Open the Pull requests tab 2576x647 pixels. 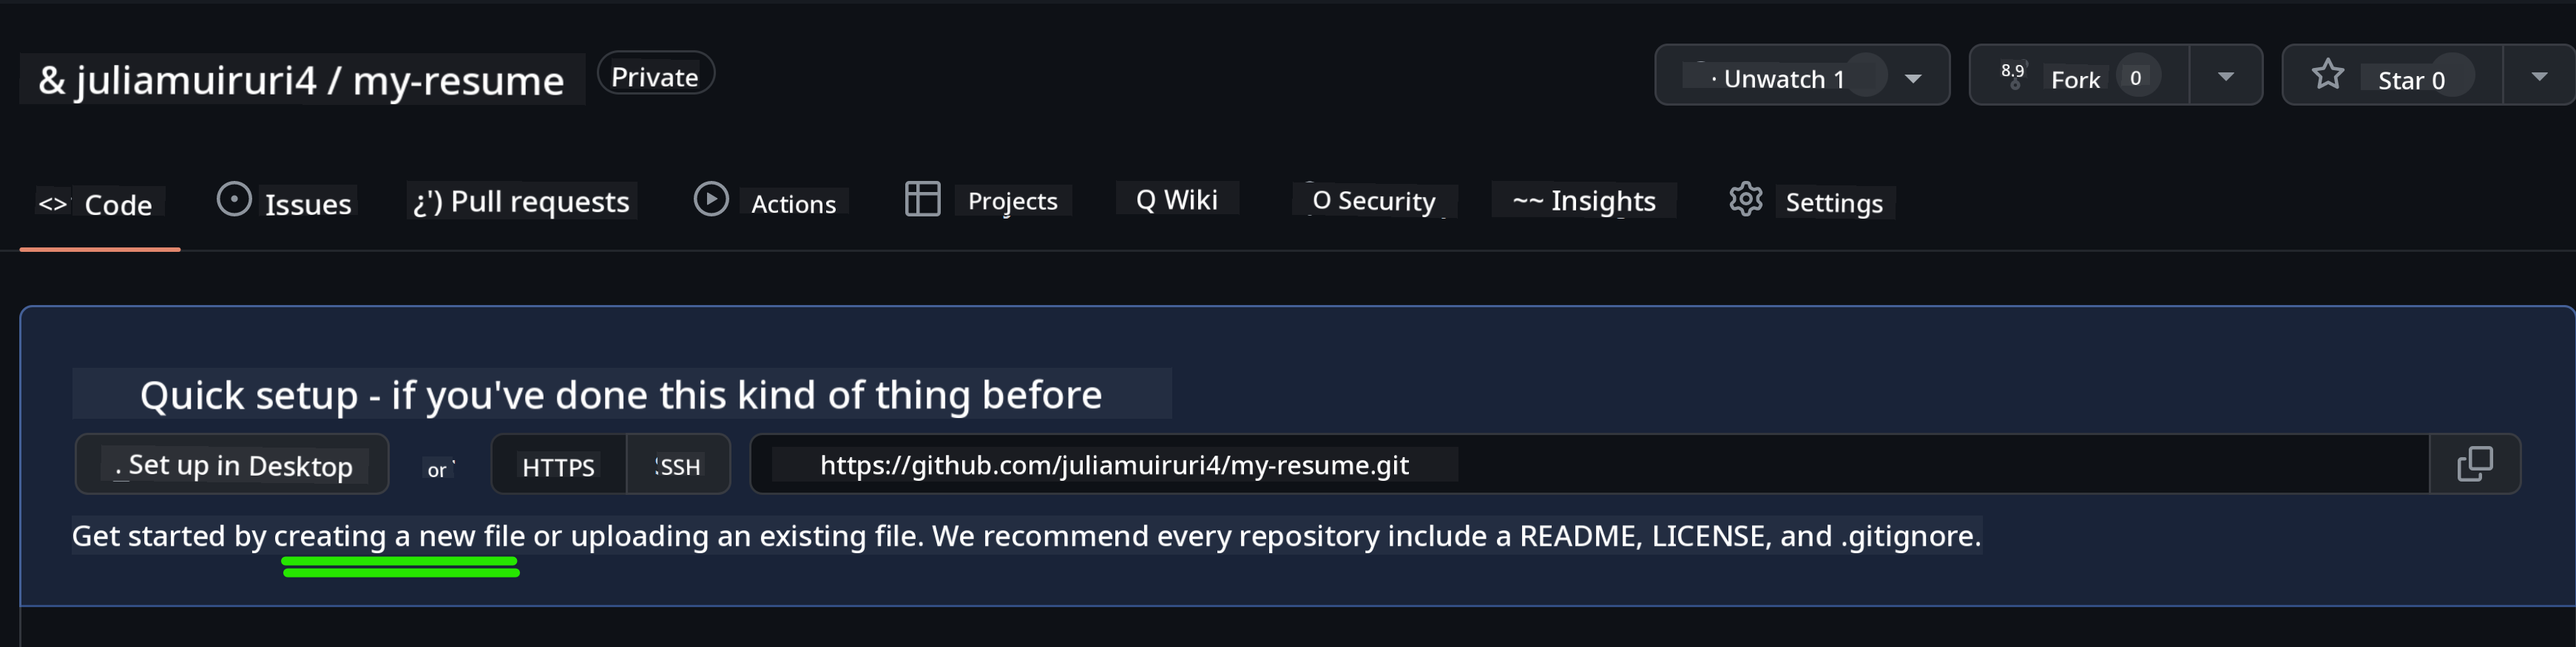click(x=522, y=202)
